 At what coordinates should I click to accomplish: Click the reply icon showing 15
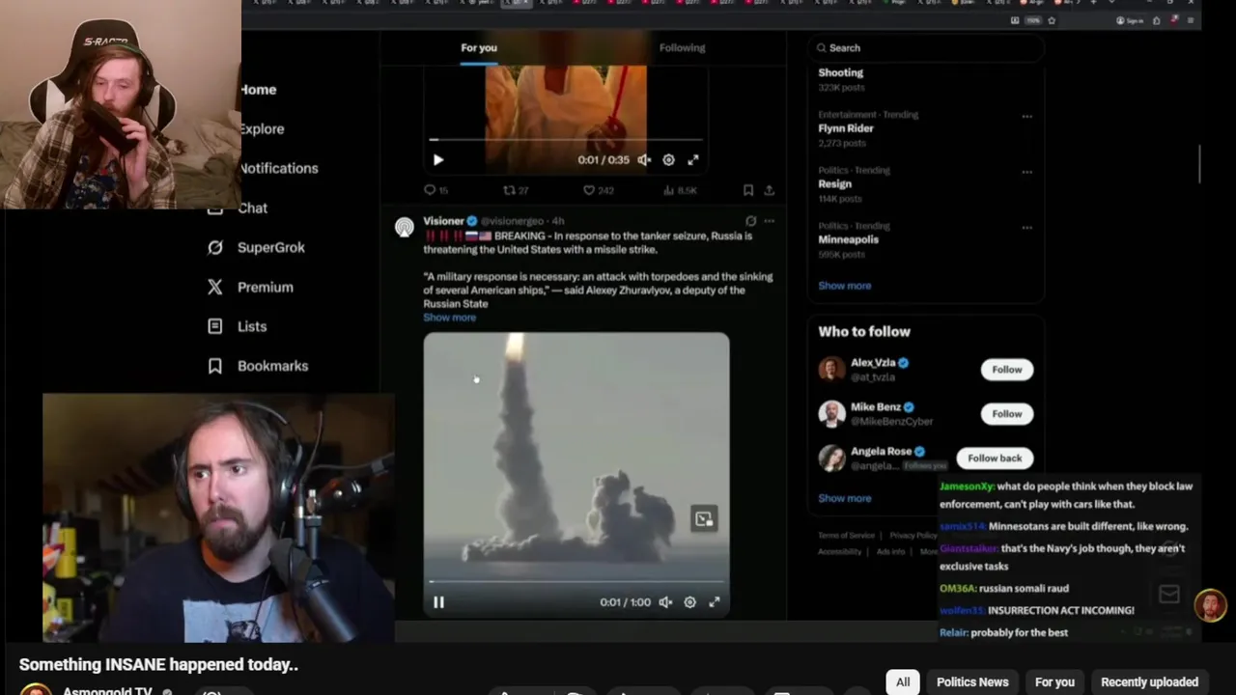[430, 190]
